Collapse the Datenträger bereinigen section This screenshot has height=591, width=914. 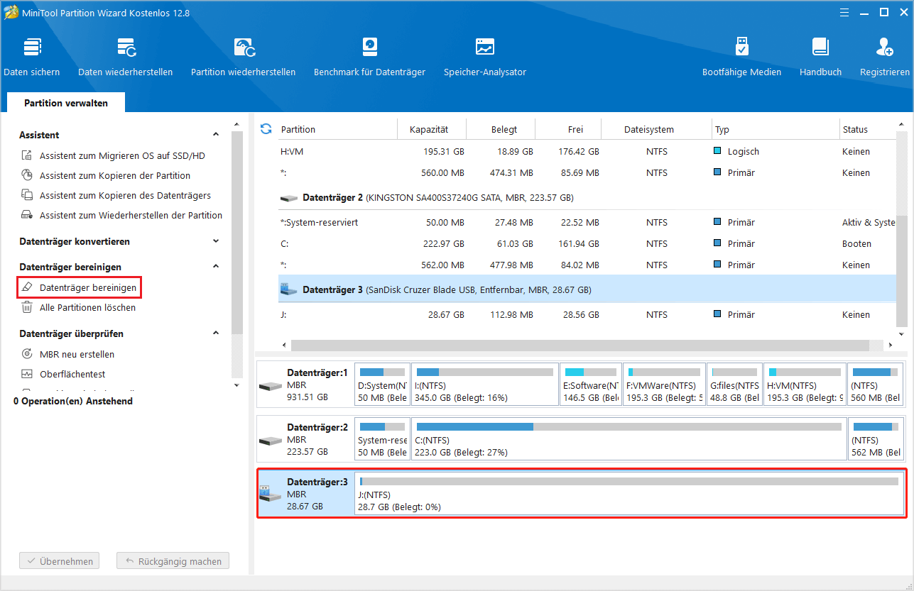[217, 267]
